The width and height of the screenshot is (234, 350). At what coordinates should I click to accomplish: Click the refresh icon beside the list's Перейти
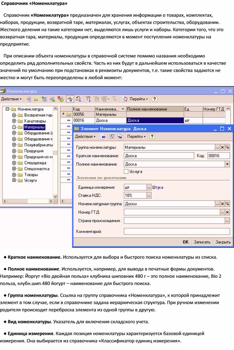click(x=125, y=99)
